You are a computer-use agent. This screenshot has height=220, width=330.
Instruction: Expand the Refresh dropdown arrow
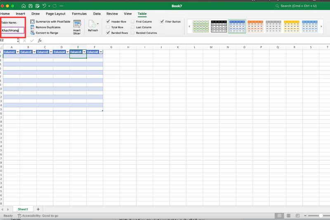point(98,24)
